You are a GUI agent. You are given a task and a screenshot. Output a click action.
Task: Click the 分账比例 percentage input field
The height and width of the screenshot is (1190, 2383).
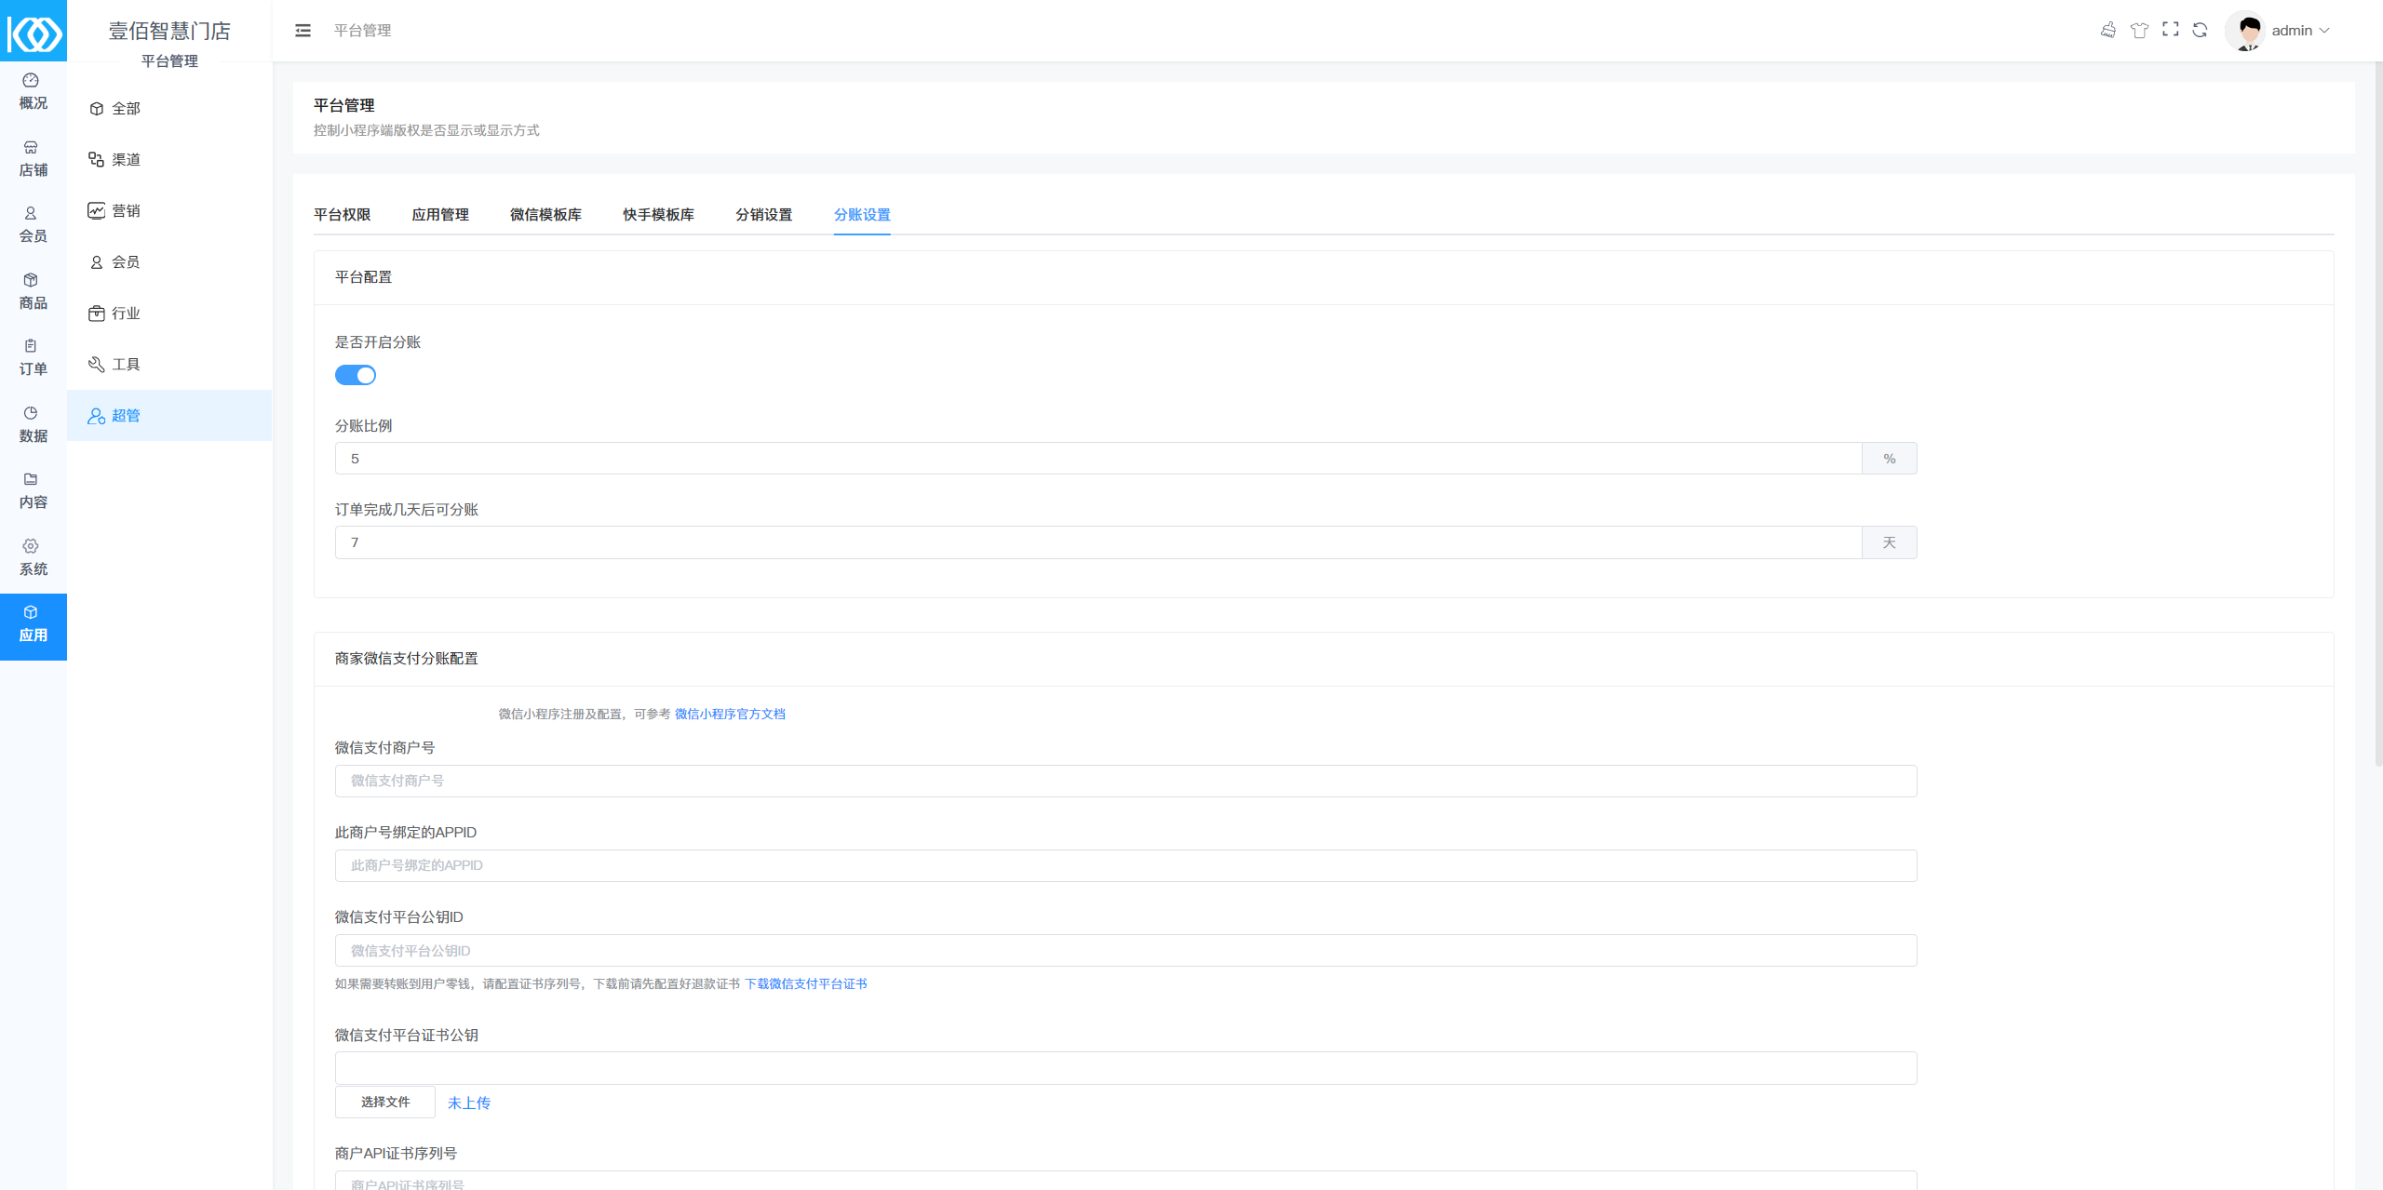point(1098,459)
